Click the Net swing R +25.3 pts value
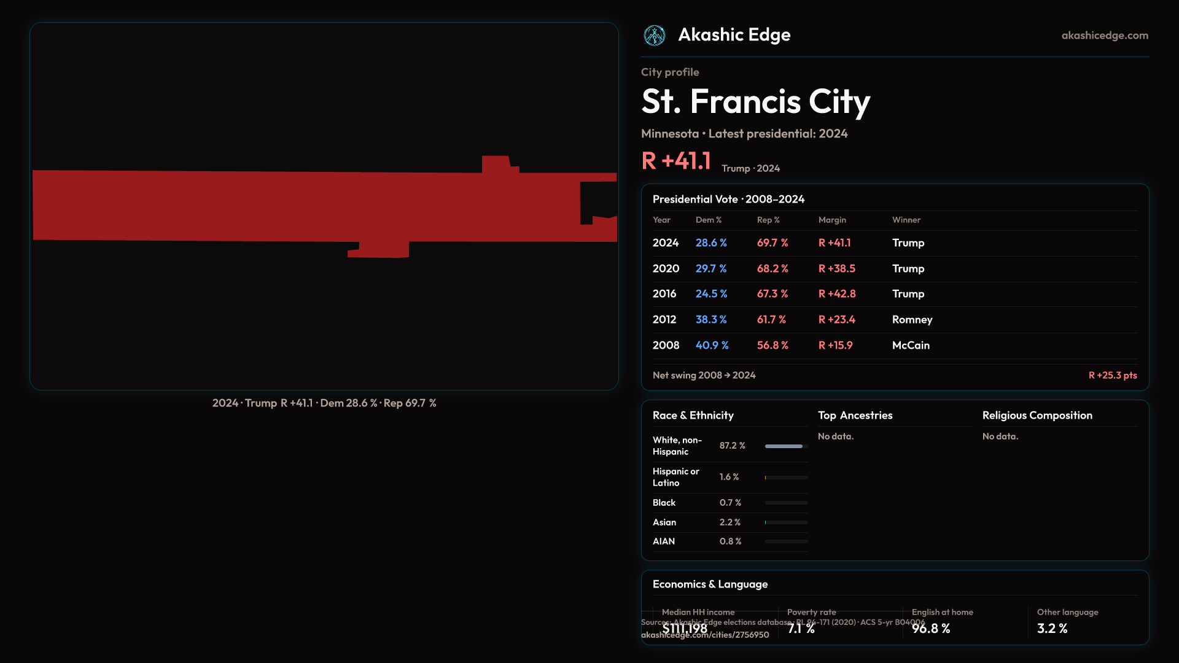 click(1112, 375)
